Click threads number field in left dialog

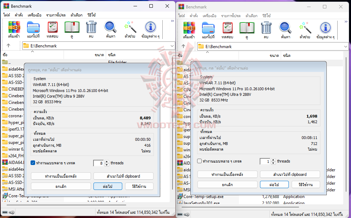[99, 163]
